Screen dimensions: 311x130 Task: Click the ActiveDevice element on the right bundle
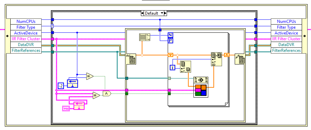click(x=286, y=33)
